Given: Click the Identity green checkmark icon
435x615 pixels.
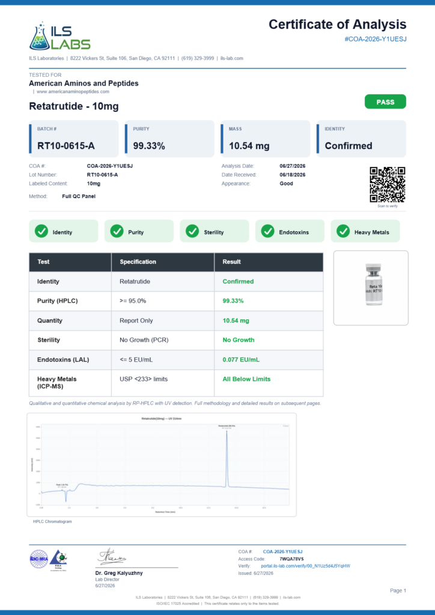Looking at the screenshot, I should pos(41,231).
